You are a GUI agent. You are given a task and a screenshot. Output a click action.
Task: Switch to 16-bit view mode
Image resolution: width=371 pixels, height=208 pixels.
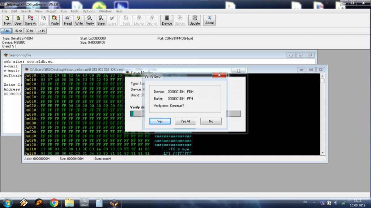point(18,31)
